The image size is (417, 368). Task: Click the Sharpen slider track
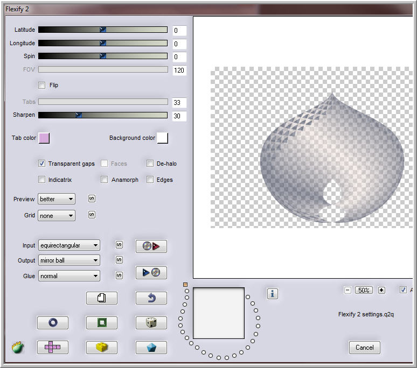[103, 115]
